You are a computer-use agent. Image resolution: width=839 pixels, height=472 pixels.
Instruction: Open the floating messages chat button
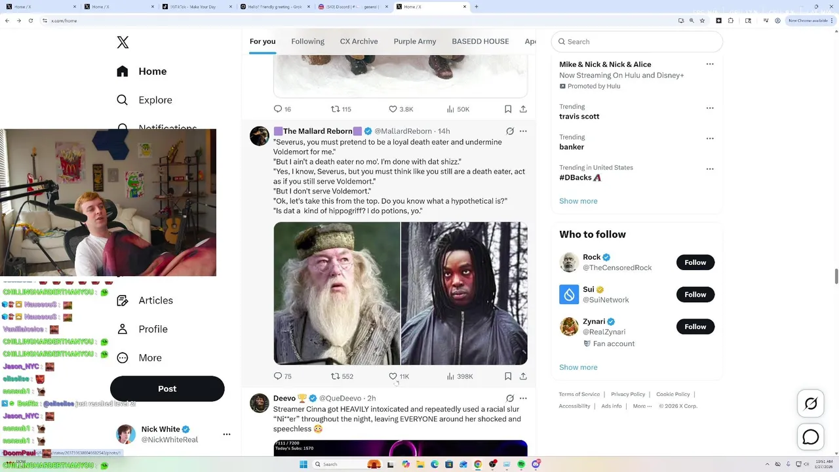point(811,437)
